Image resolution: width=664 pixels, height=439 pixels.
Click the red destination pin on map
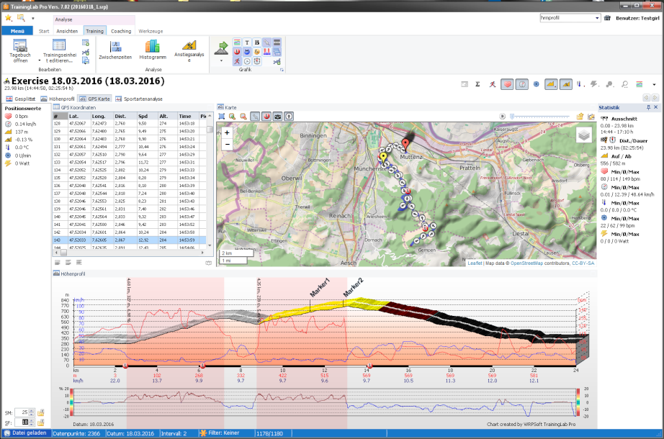tap(405, 145)
